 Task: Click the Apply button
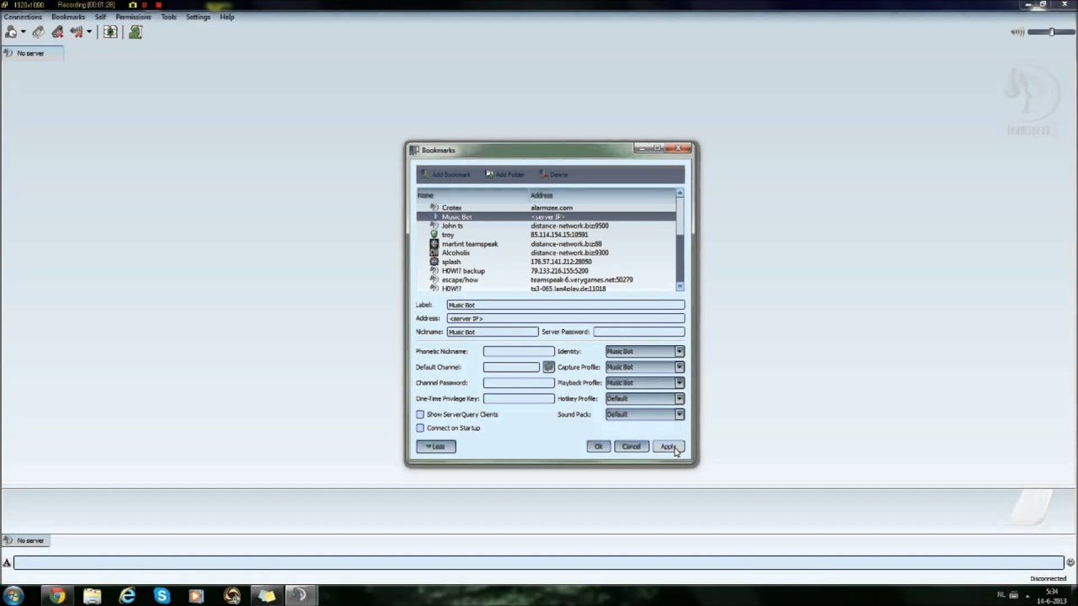pos(668,446)
